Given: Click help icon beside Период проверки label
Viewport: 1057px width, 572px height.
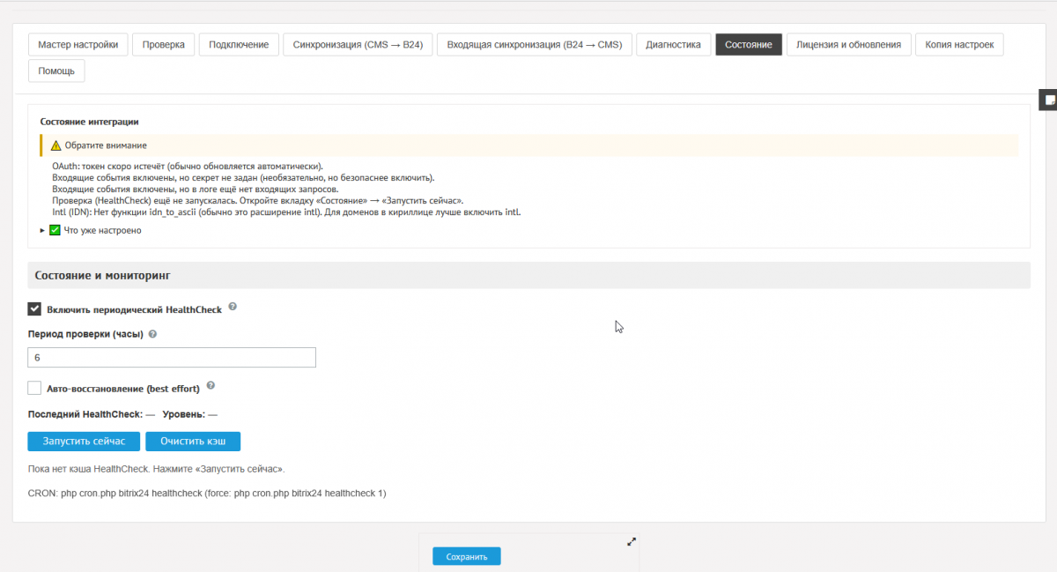Looking at the screenshot, I should click(152, 335).
